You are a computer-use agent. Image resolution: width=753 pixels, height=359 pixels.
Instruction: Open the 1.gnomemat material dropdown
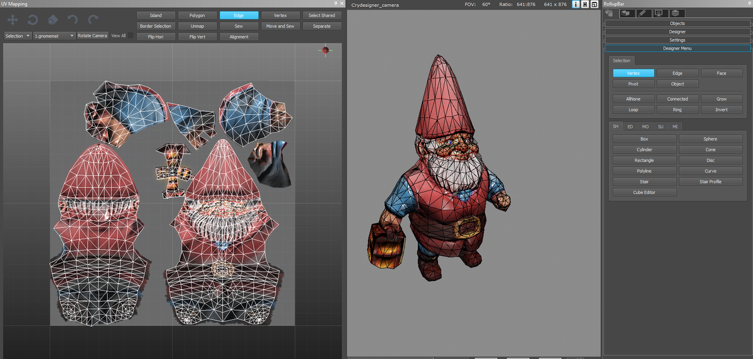(x=54, y=36)
